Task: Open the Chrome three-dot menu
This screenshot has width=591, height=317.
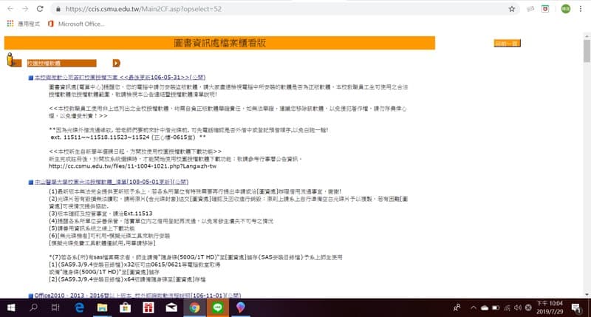Action: pos(581,9)
